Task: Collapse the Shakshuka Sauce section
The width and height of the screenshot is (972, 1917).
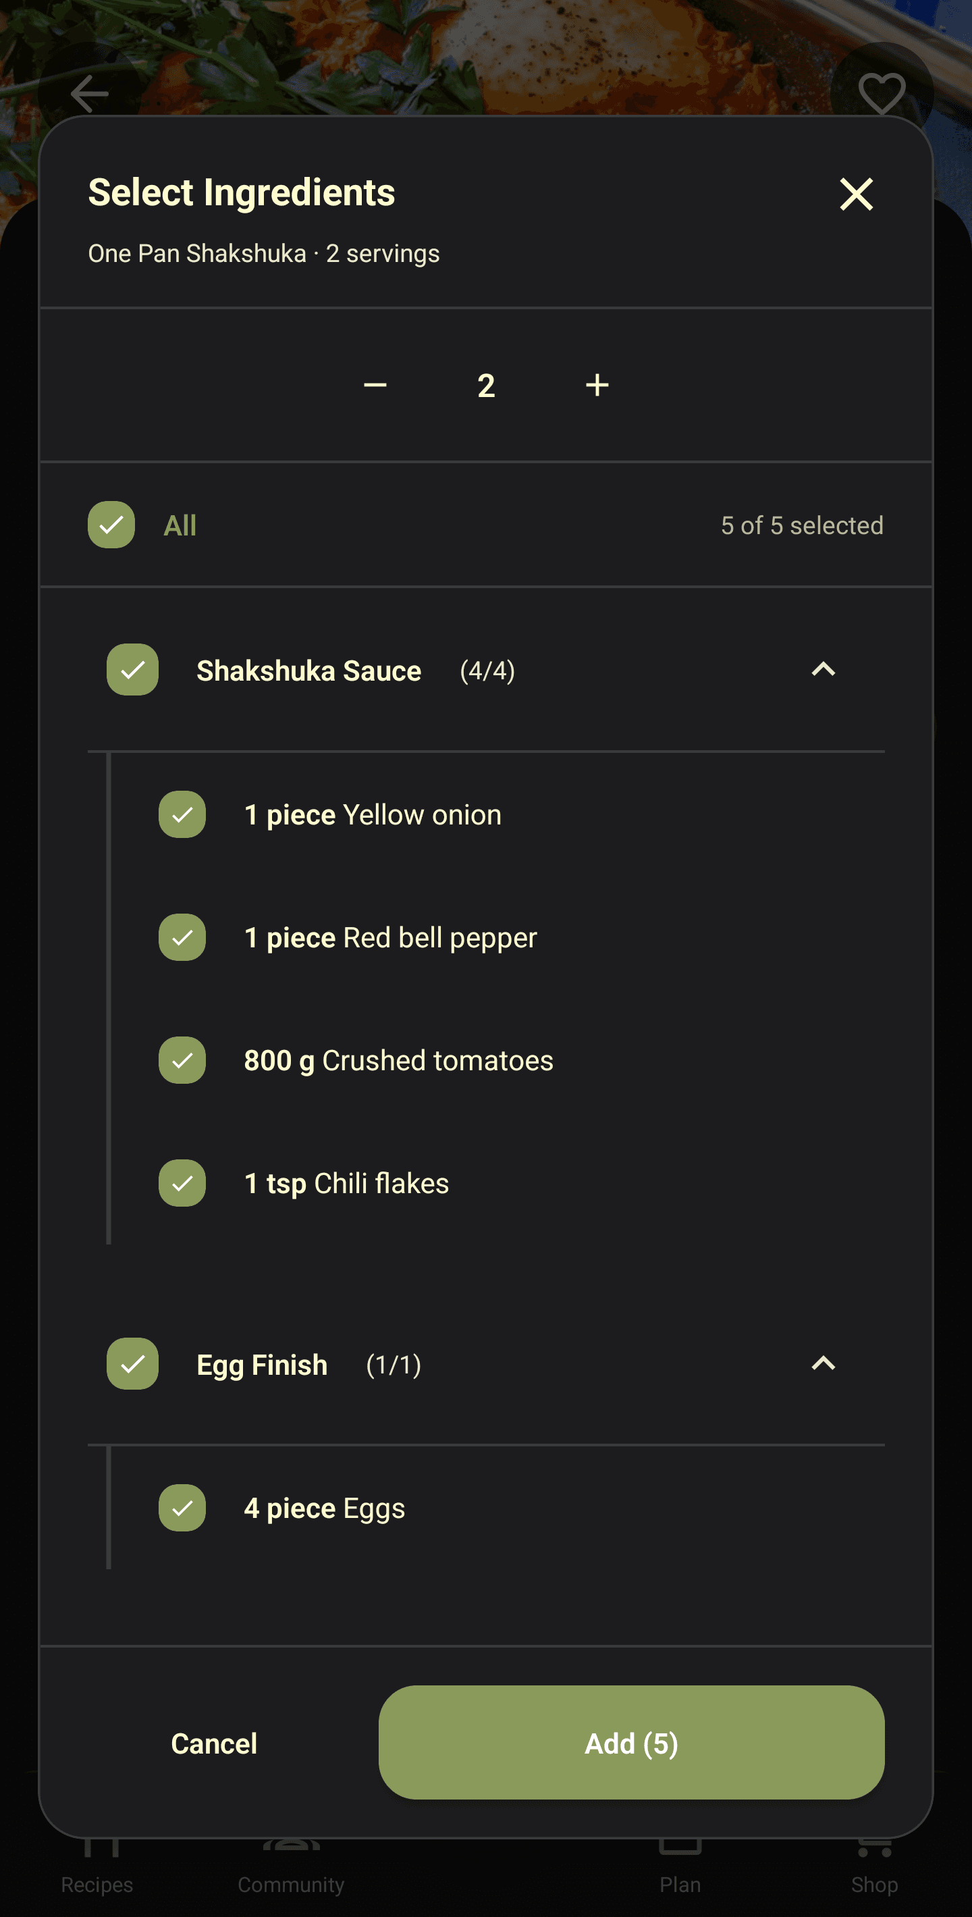Action: pos(823,670)
